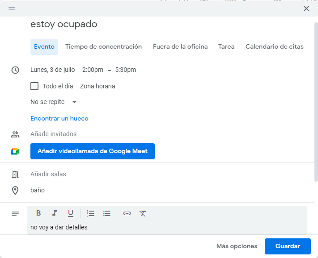This screenshot has height=258, width=318.
Task: Select the 'Fuera de la oficina' tab
Action: (180, 47)
